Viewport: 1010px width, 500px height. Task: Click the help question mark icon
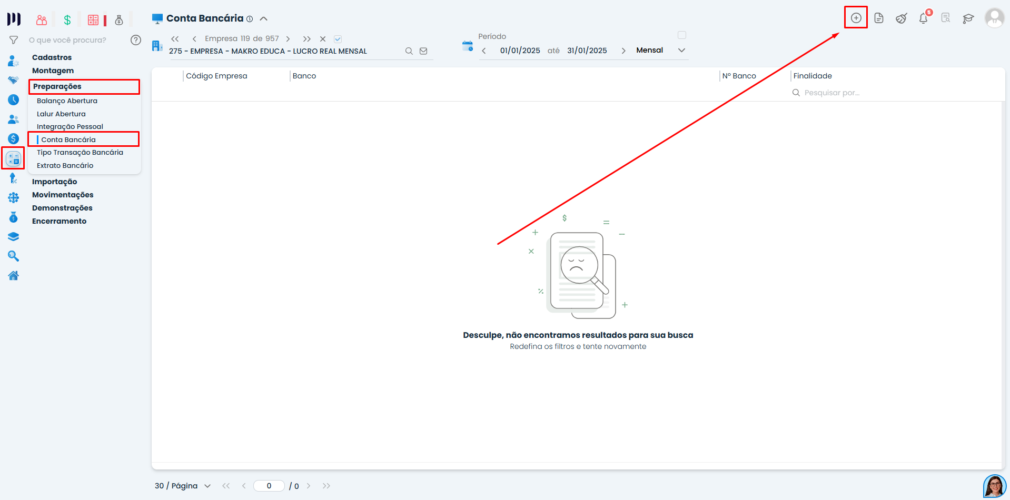click(135, 40)
